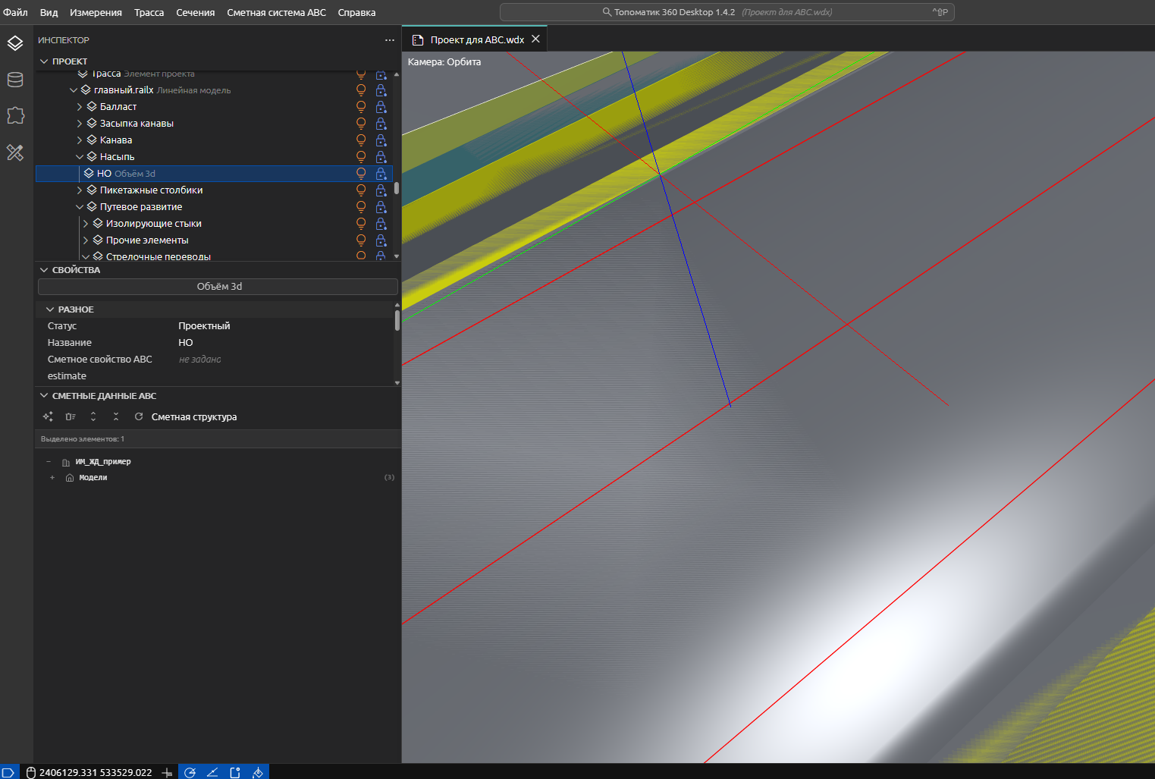Click the lock icon for главный.railx

pos(381,90)
